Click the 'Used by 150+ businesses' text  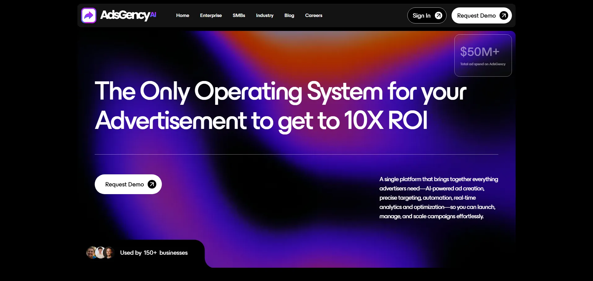click(154, 253)
